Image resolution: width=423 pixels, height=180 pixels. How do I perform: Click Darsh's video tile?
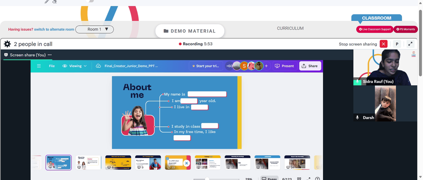pyautogui.click(x=385, y=104)
